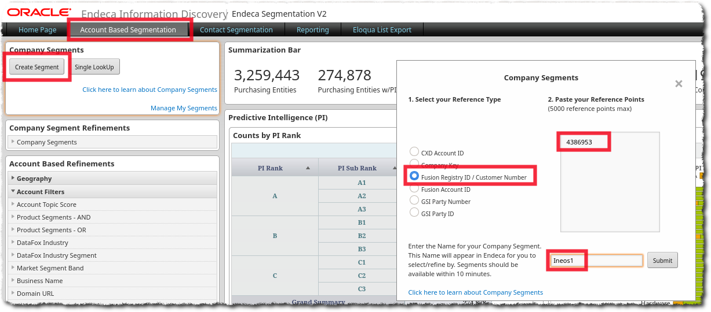Open learn about Company Segments link in dialog
711x312 pixels.
[x=476, y=292]
